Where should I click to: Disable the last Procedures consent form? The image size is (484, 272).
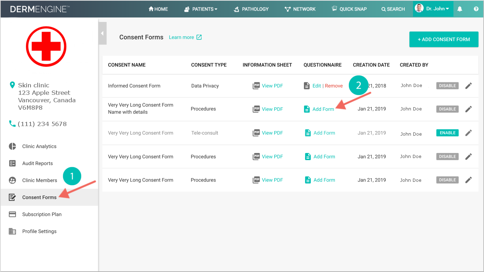(x=447, y=180)
